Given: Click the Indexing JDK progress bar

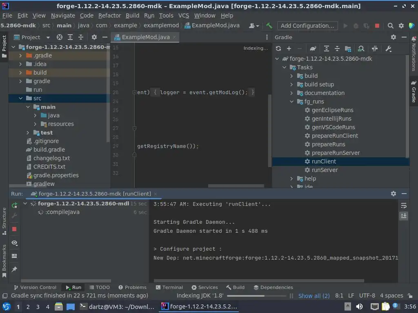Looking at the screenshot, I should click(256, 296).
